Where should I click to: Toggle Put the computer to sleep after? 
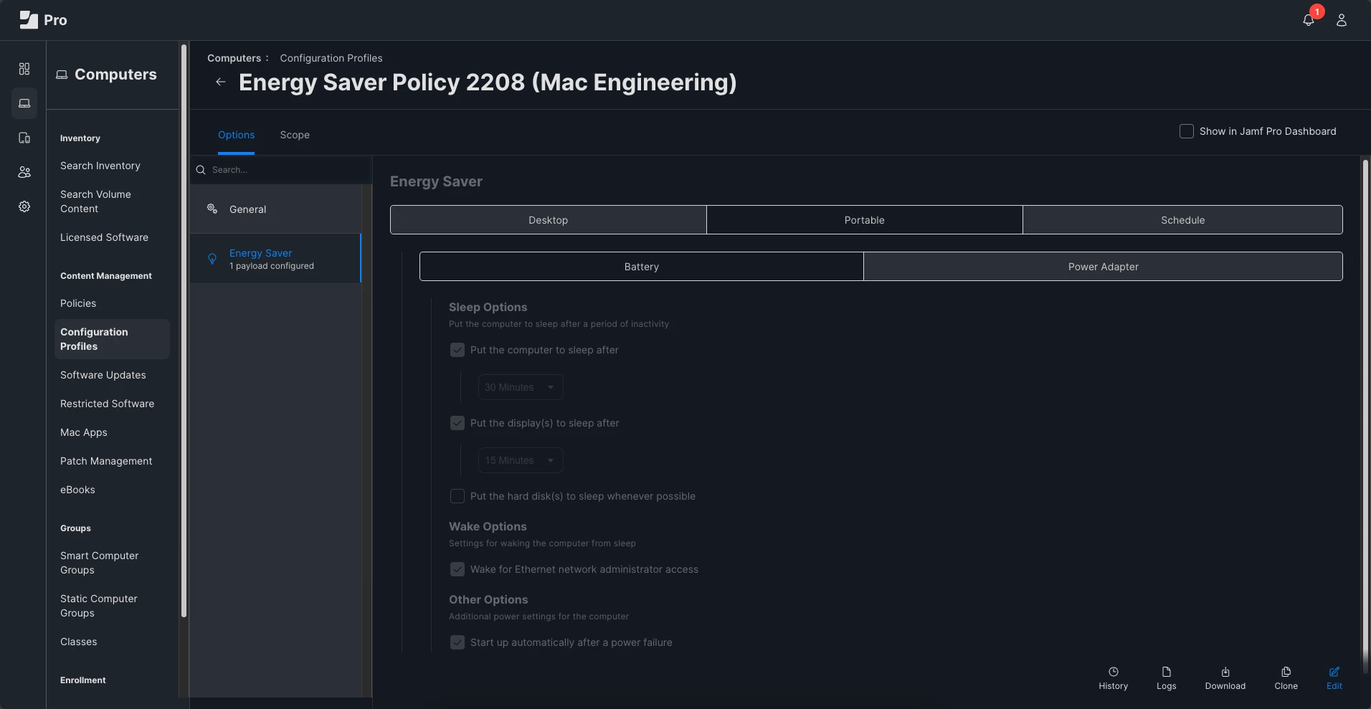click(x=457, y=350)
